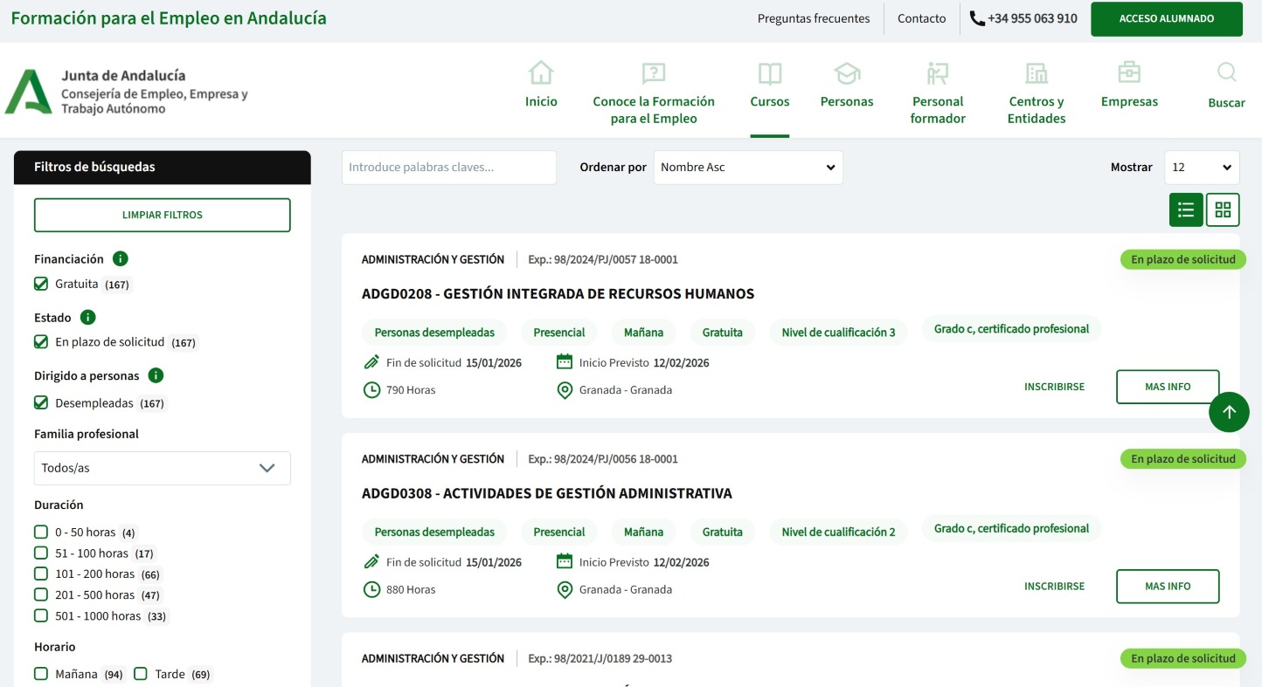Click the scroll-to-top arrow button
This screenshot has height=687, width=1262.
tap(1229, 412)
